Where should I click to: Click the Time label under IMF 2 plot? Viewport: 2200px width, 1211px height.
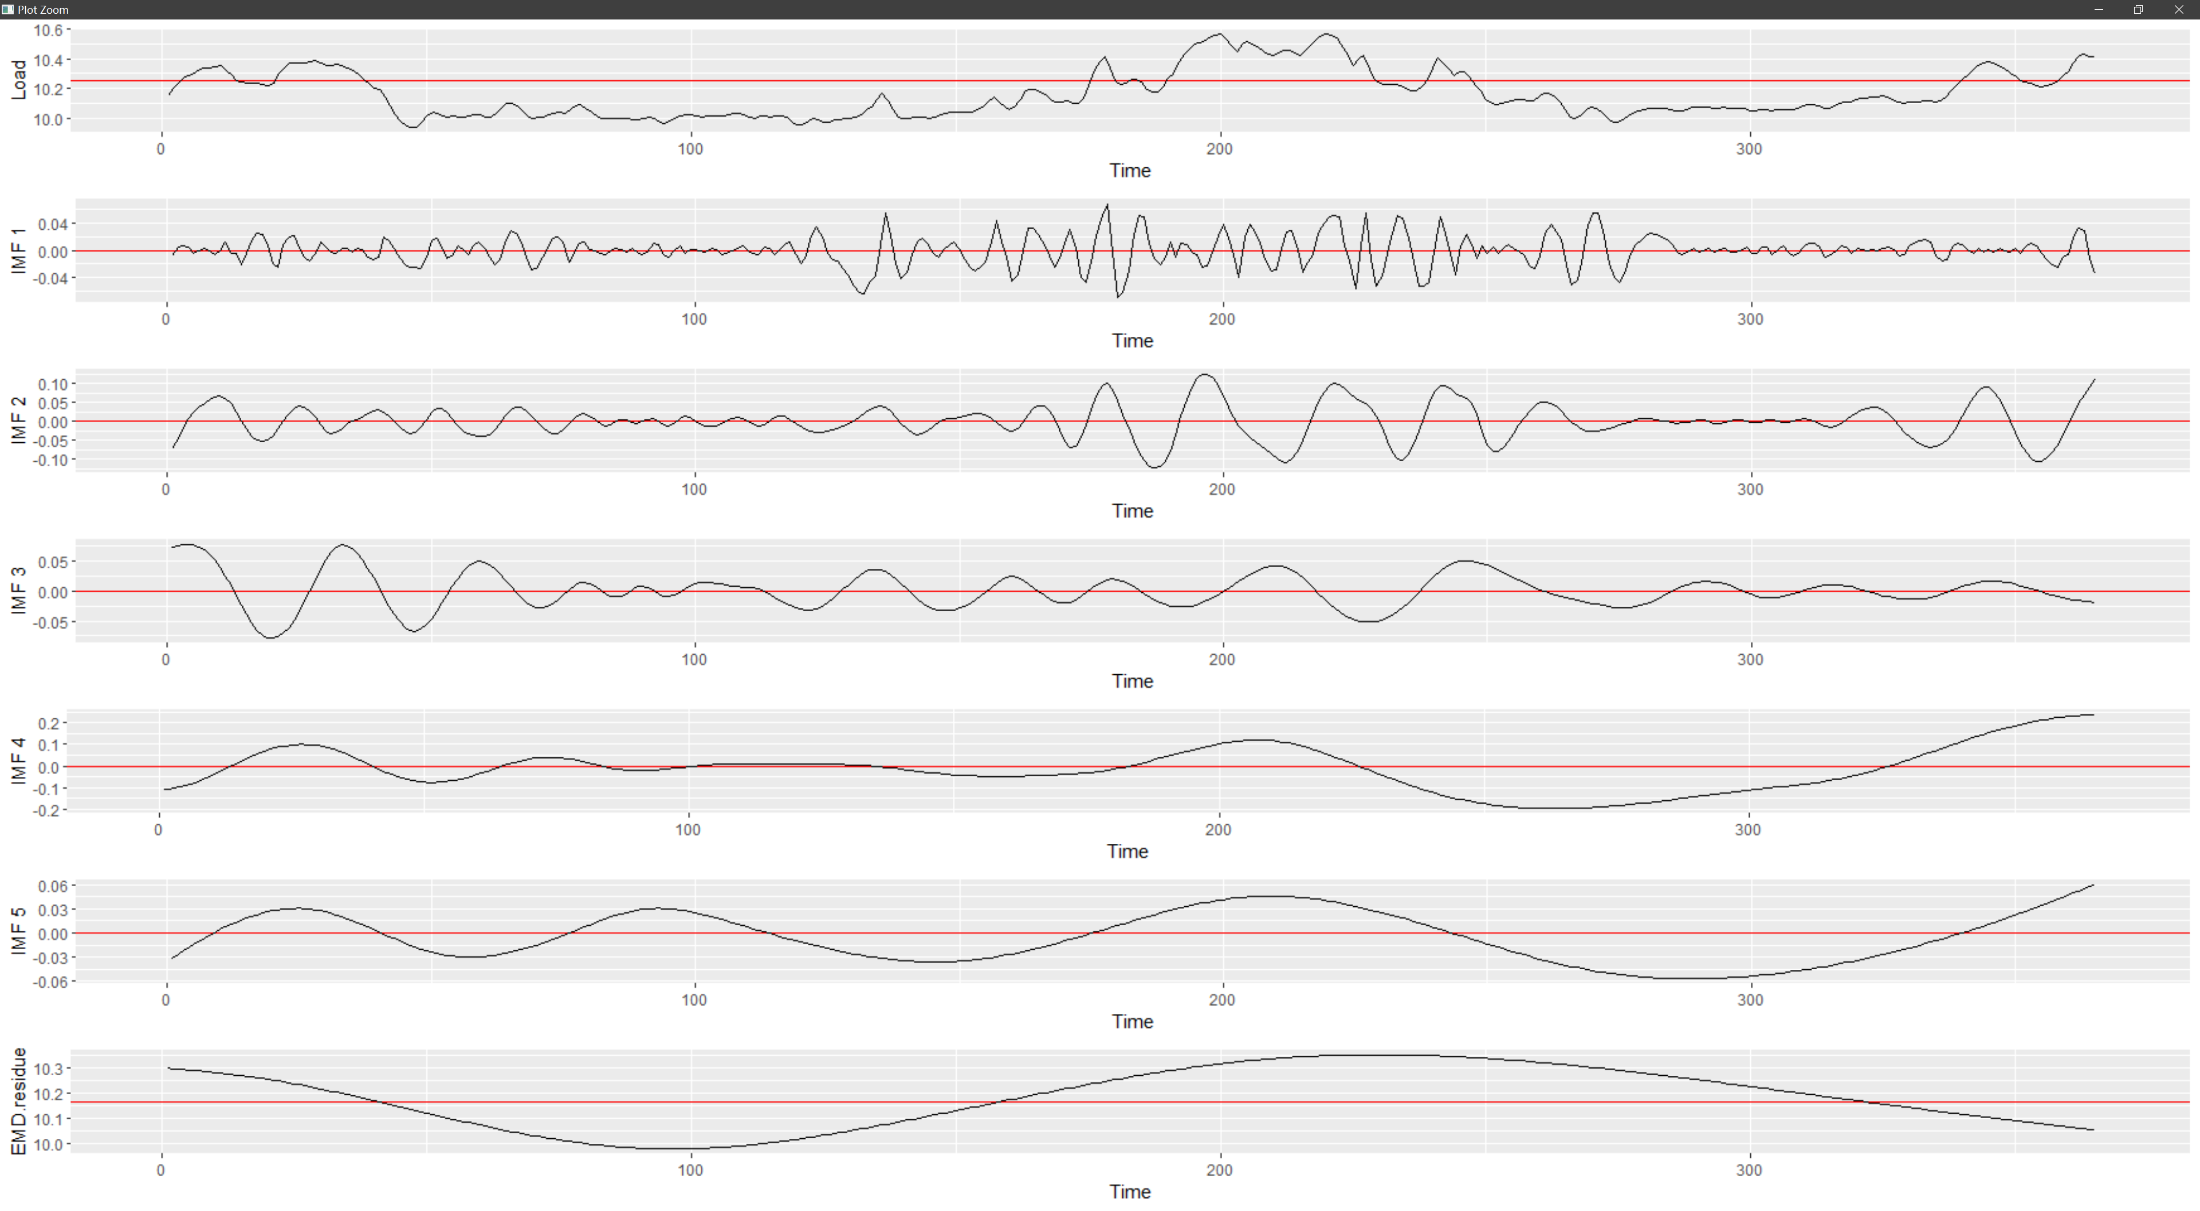1132,510
